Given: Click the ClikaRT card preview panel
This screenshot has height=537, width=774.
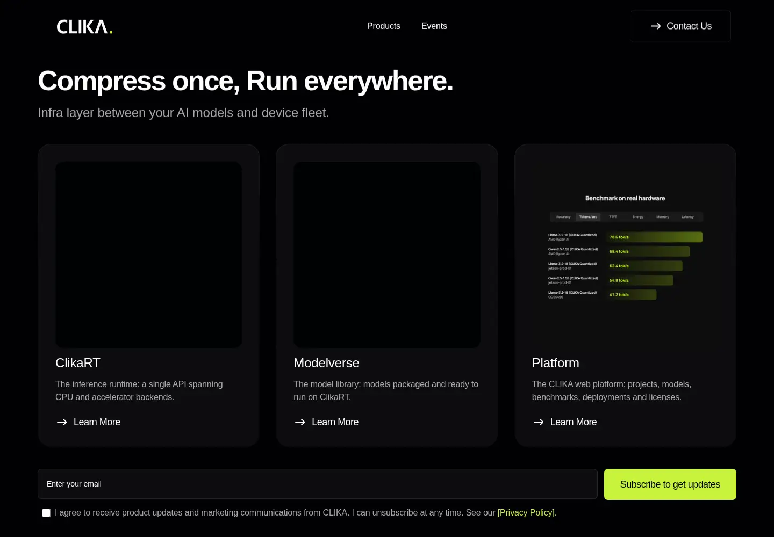Looking at the screenshot, I should (149, 255).
